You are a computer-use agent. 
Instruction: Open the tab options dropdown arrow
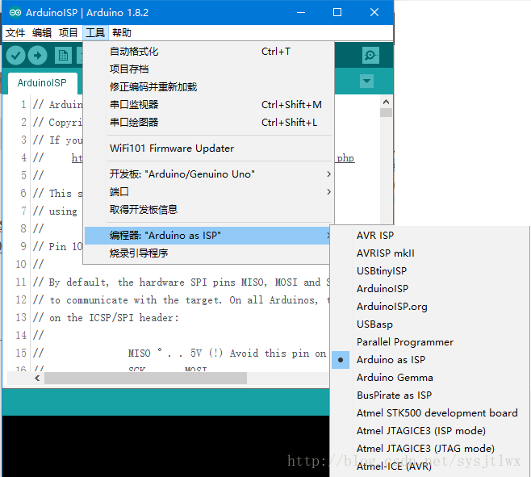(x=366, y=82)
